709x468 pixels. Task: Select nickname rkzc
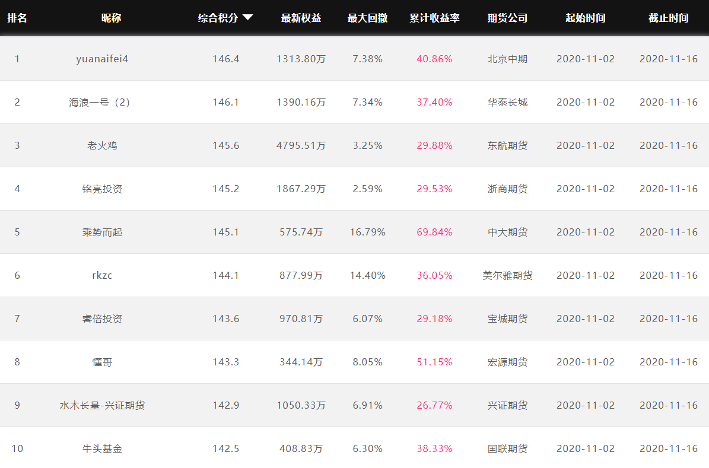[x=102, y=275]
